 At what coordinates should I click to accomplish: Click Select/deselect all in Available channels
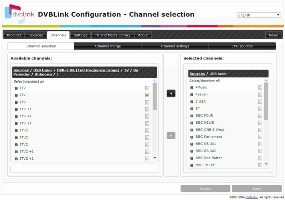[x=29, y=81]
